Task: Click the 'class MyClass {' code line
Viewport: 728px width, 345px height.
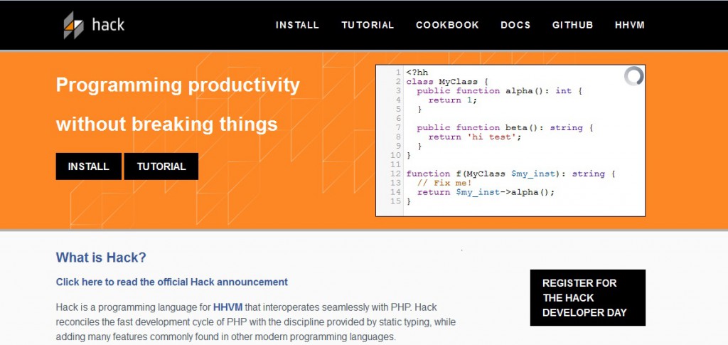Action: point(447,82)
